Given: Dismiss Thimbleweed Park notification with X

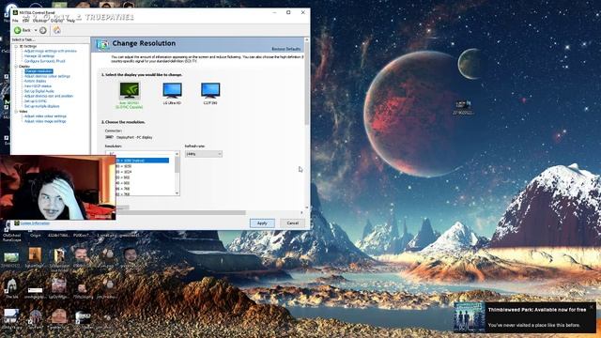Looking at the screenshot, I should [x=592, y=307].
